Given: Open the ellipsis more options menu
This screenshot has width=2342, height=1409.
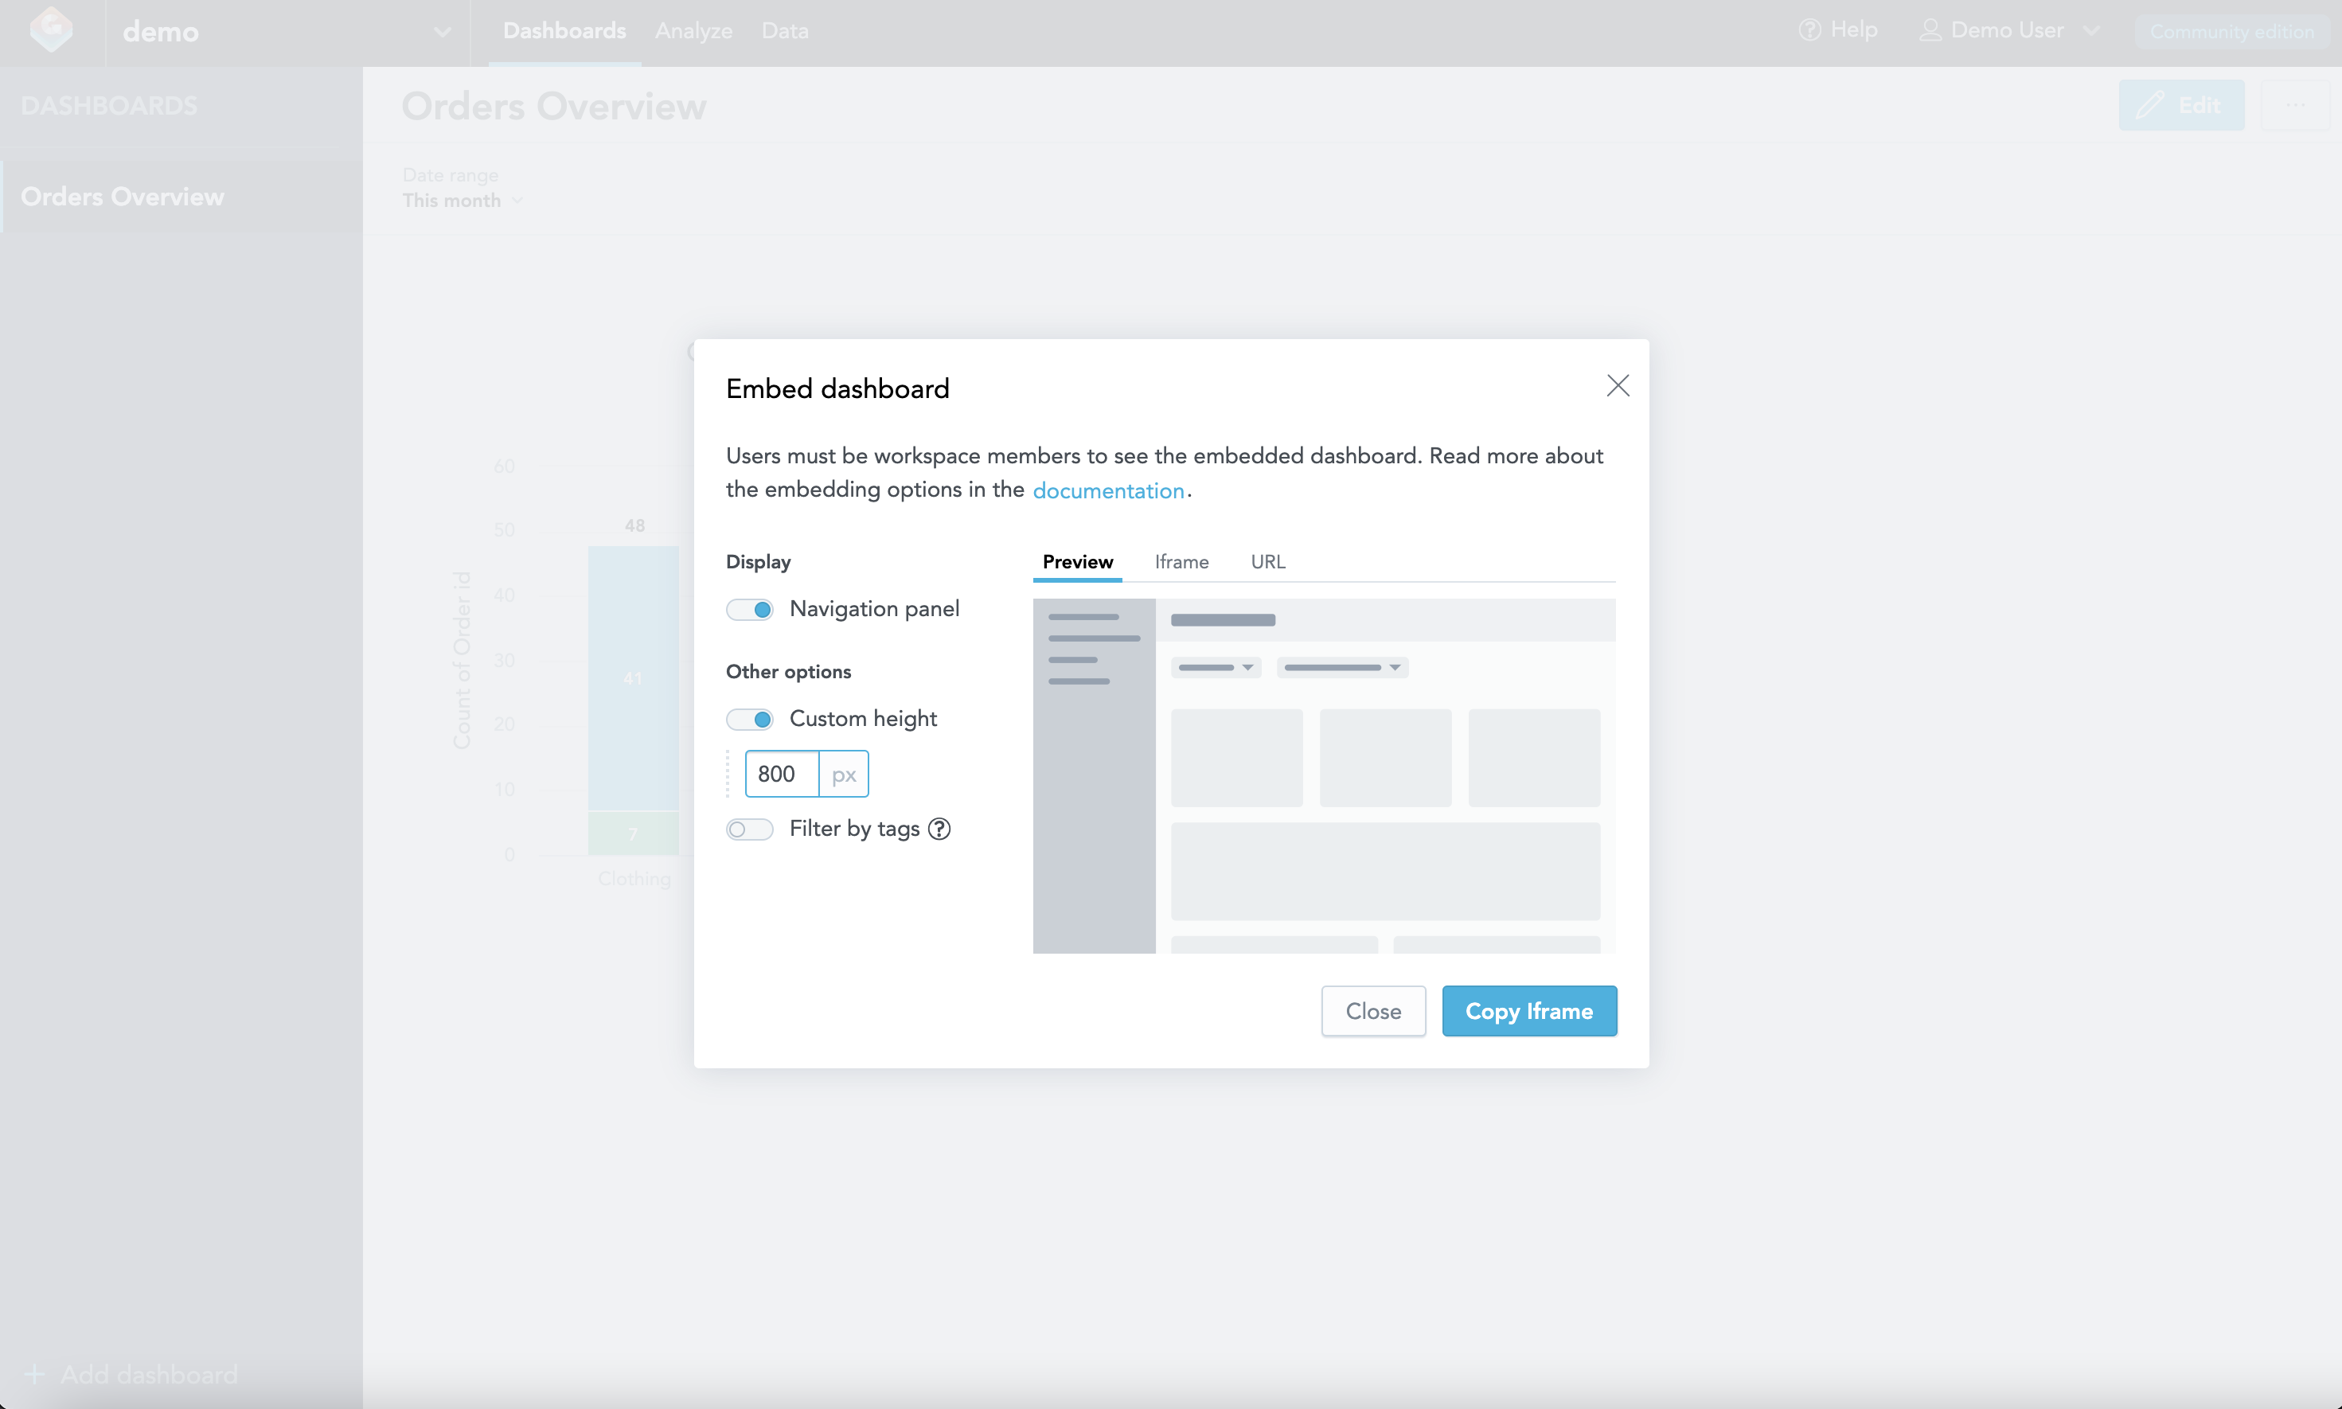Looking at the screenshot, I should tap(2294, 105).
